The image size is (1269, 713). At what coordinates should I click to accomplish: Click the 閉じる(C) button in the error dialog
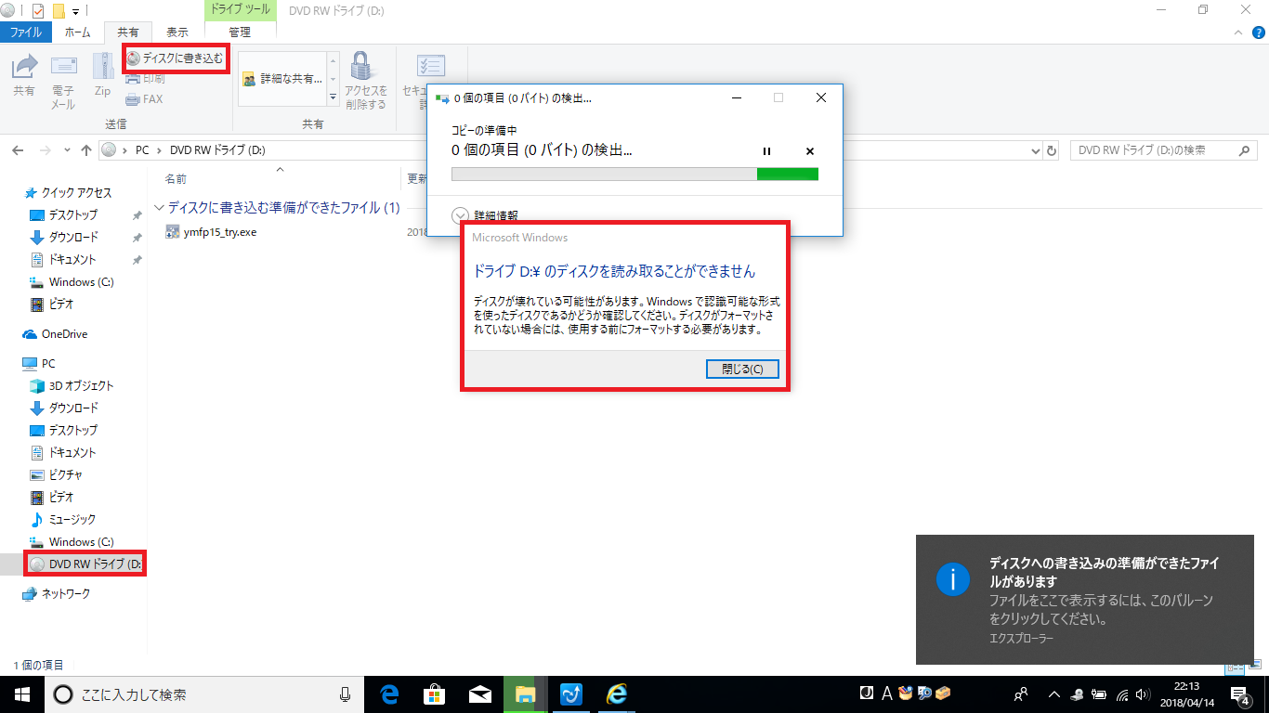point(742,369)
